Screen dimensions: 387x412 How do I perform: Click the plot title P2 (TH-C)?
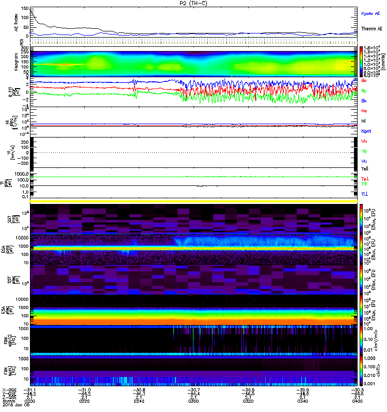[193, 3]
